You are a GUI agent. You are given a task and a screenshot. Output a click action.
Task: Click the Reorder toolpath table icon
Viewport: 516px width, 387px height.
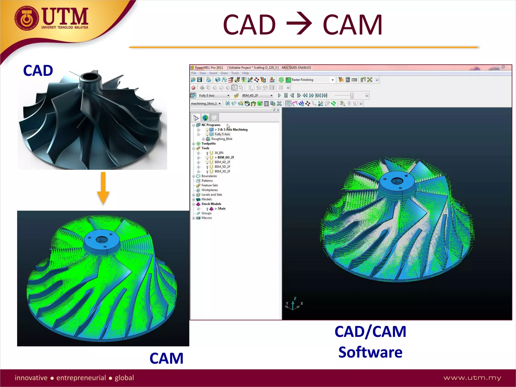266,104
